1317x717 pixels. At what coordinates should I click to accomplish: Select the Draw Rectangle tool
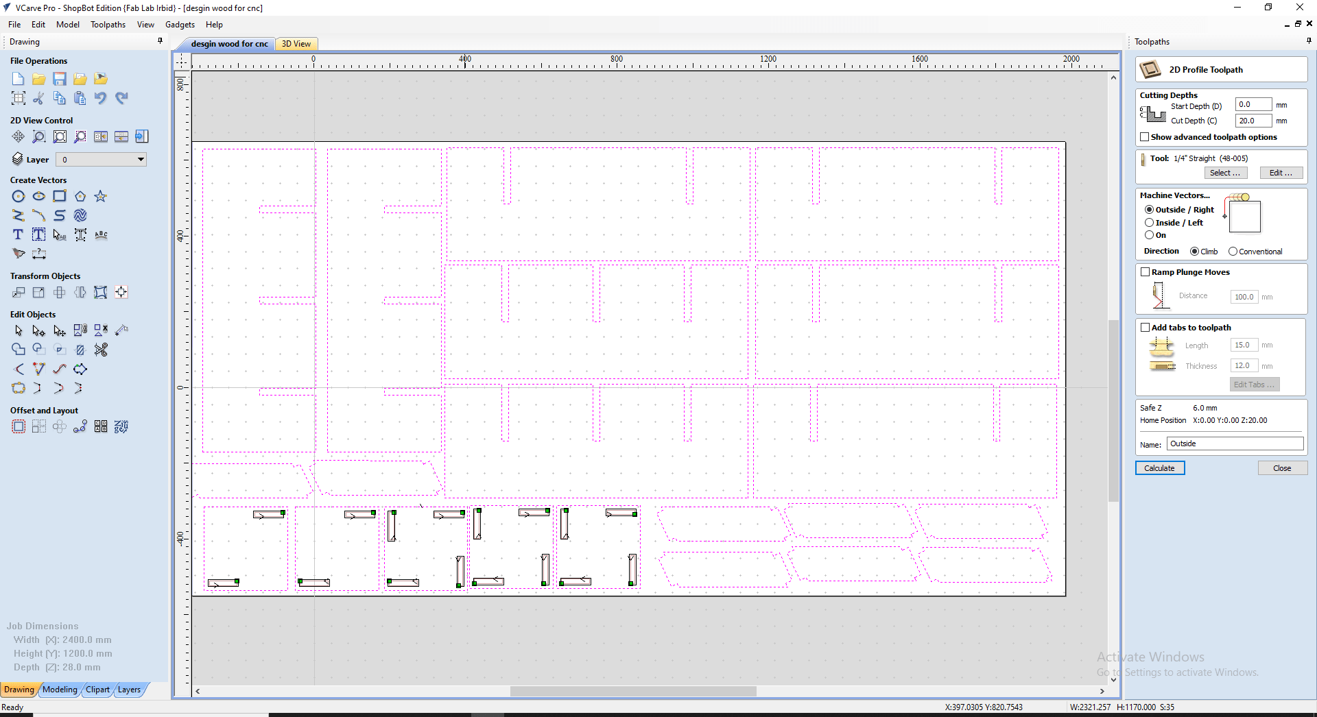(60, 196)
